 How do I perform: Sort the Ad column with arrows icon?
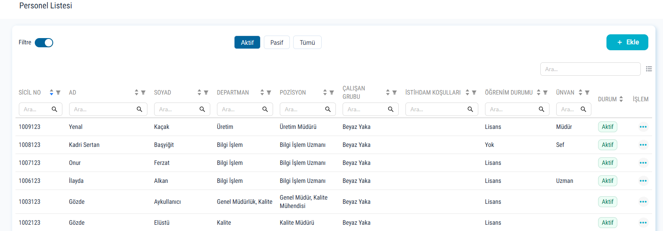pos(137,92)
